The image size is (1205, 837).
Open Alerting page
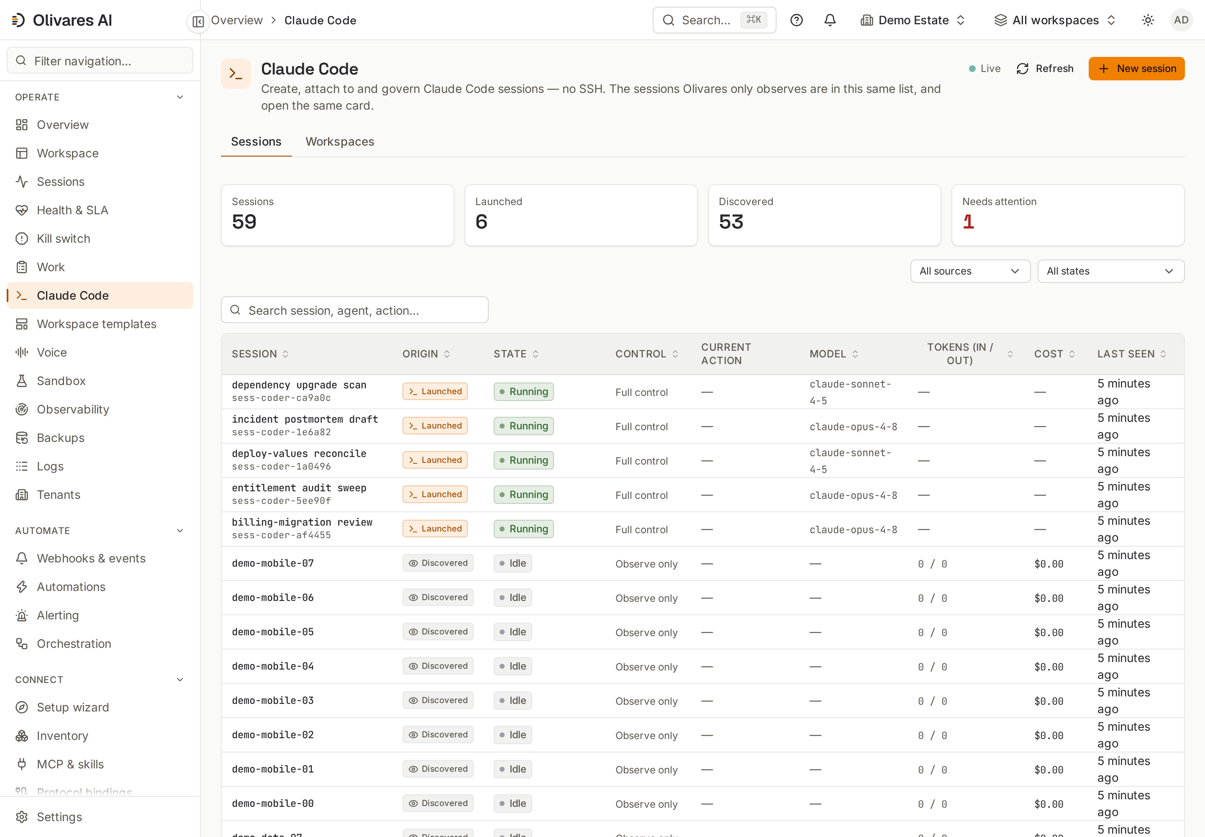pos(100,615)
